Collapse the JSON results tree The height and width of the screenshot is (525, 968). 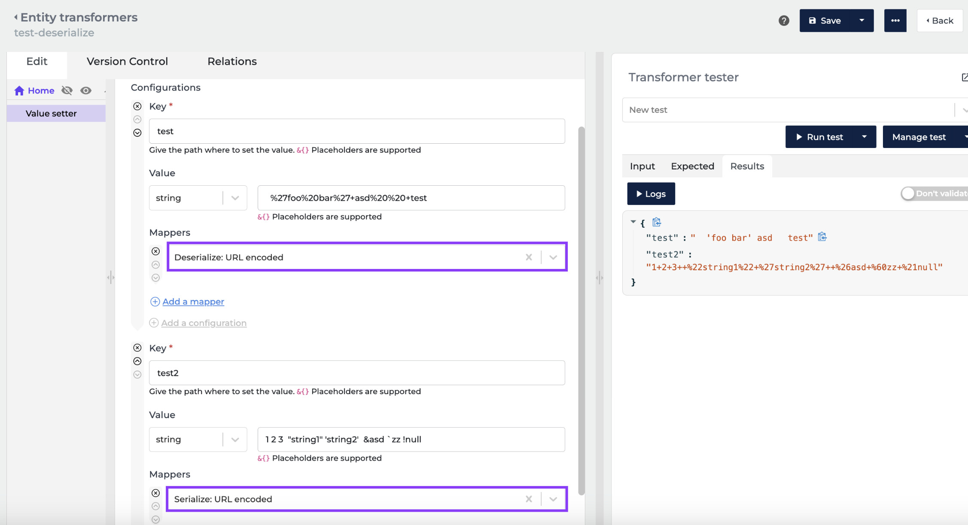(x=633, y=222)
